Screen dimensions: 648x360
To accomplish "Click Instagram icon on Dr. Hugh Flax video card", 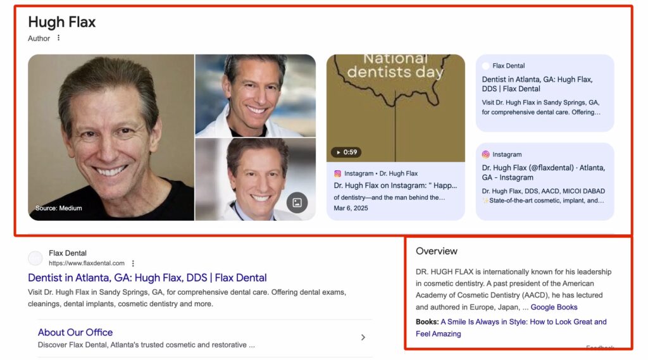I will tap(338, 173).
